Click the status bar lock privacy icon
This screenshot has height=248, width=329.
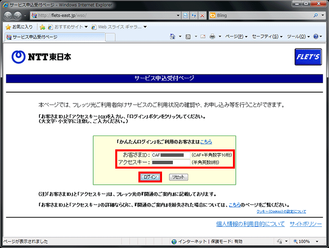[279, 242]
